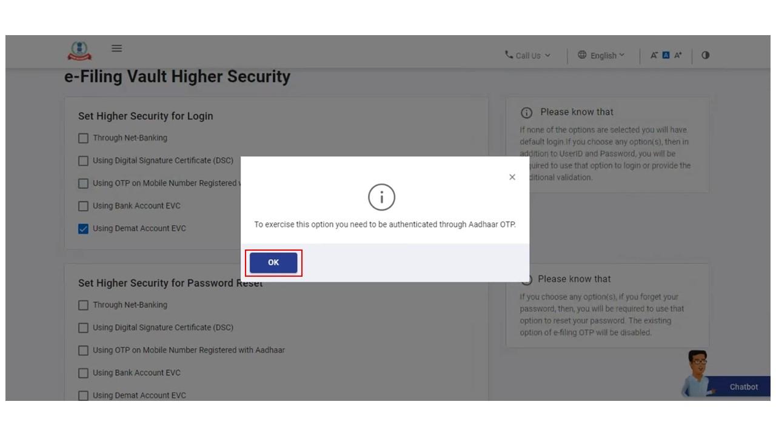Select the default font size icon
This screenshot has height=436, width=776.
click(666, 54)
